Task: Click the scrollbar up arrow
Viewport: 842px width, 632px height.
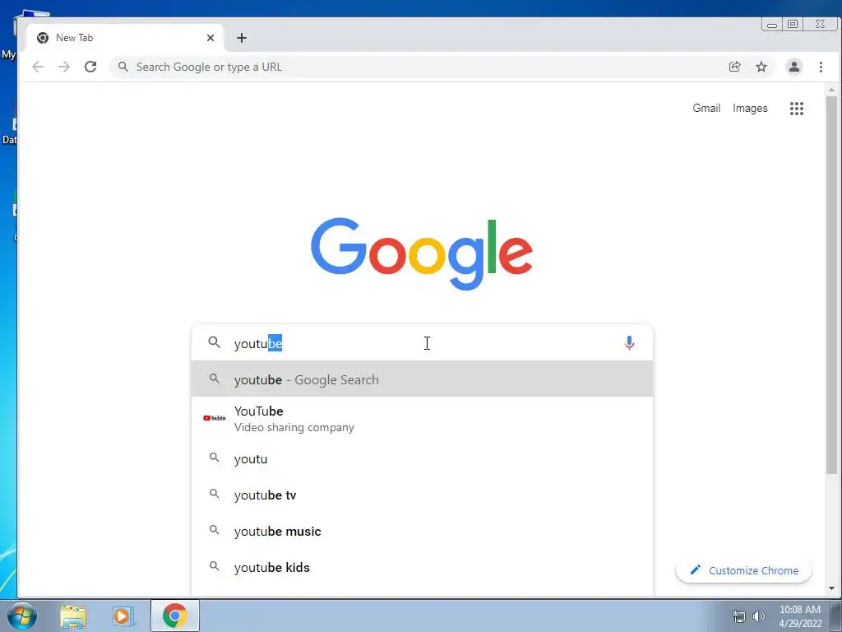Action: click(x=831, y=90)
